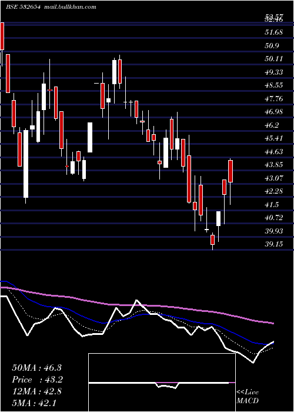Click the <<Live MACD label
Viewport: 294px width, 412px height.
[248, 396]
